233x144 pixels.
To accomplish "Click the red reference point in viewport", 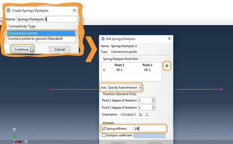I will [x=50, y=89].
